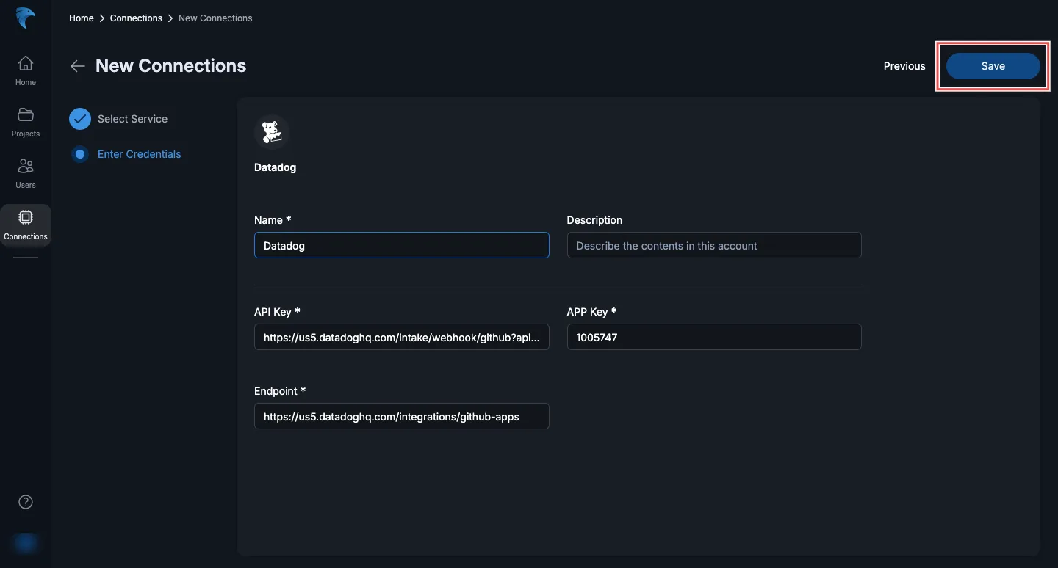
Task: Click into the Description field
Action: pos(714,245)
